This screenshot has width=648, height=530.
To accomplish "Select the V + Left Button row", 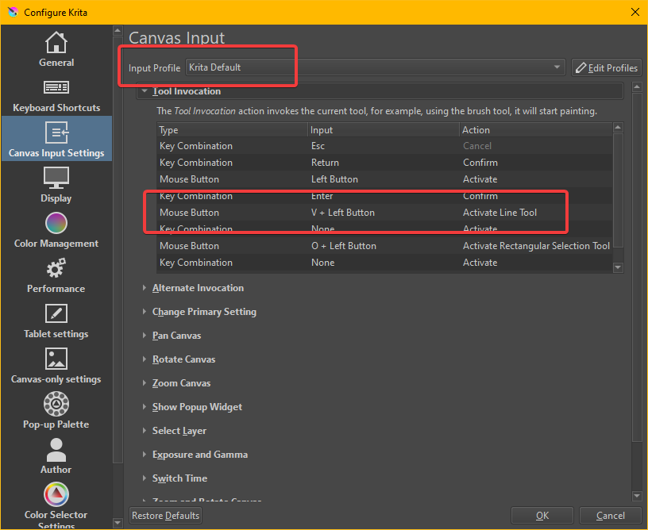I will pos(342,213).
